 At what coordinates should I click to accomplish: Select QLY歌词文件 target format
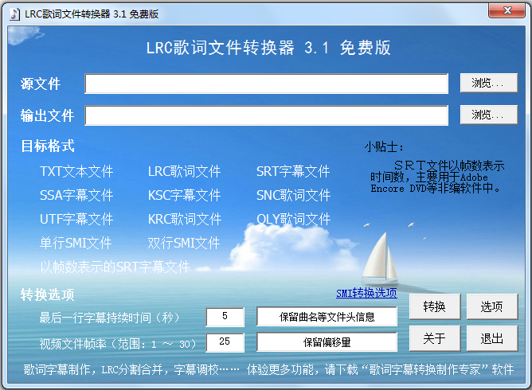point(294,219)
